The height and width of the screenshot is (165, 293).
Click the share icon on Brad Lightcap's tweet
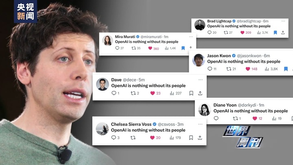283,32
